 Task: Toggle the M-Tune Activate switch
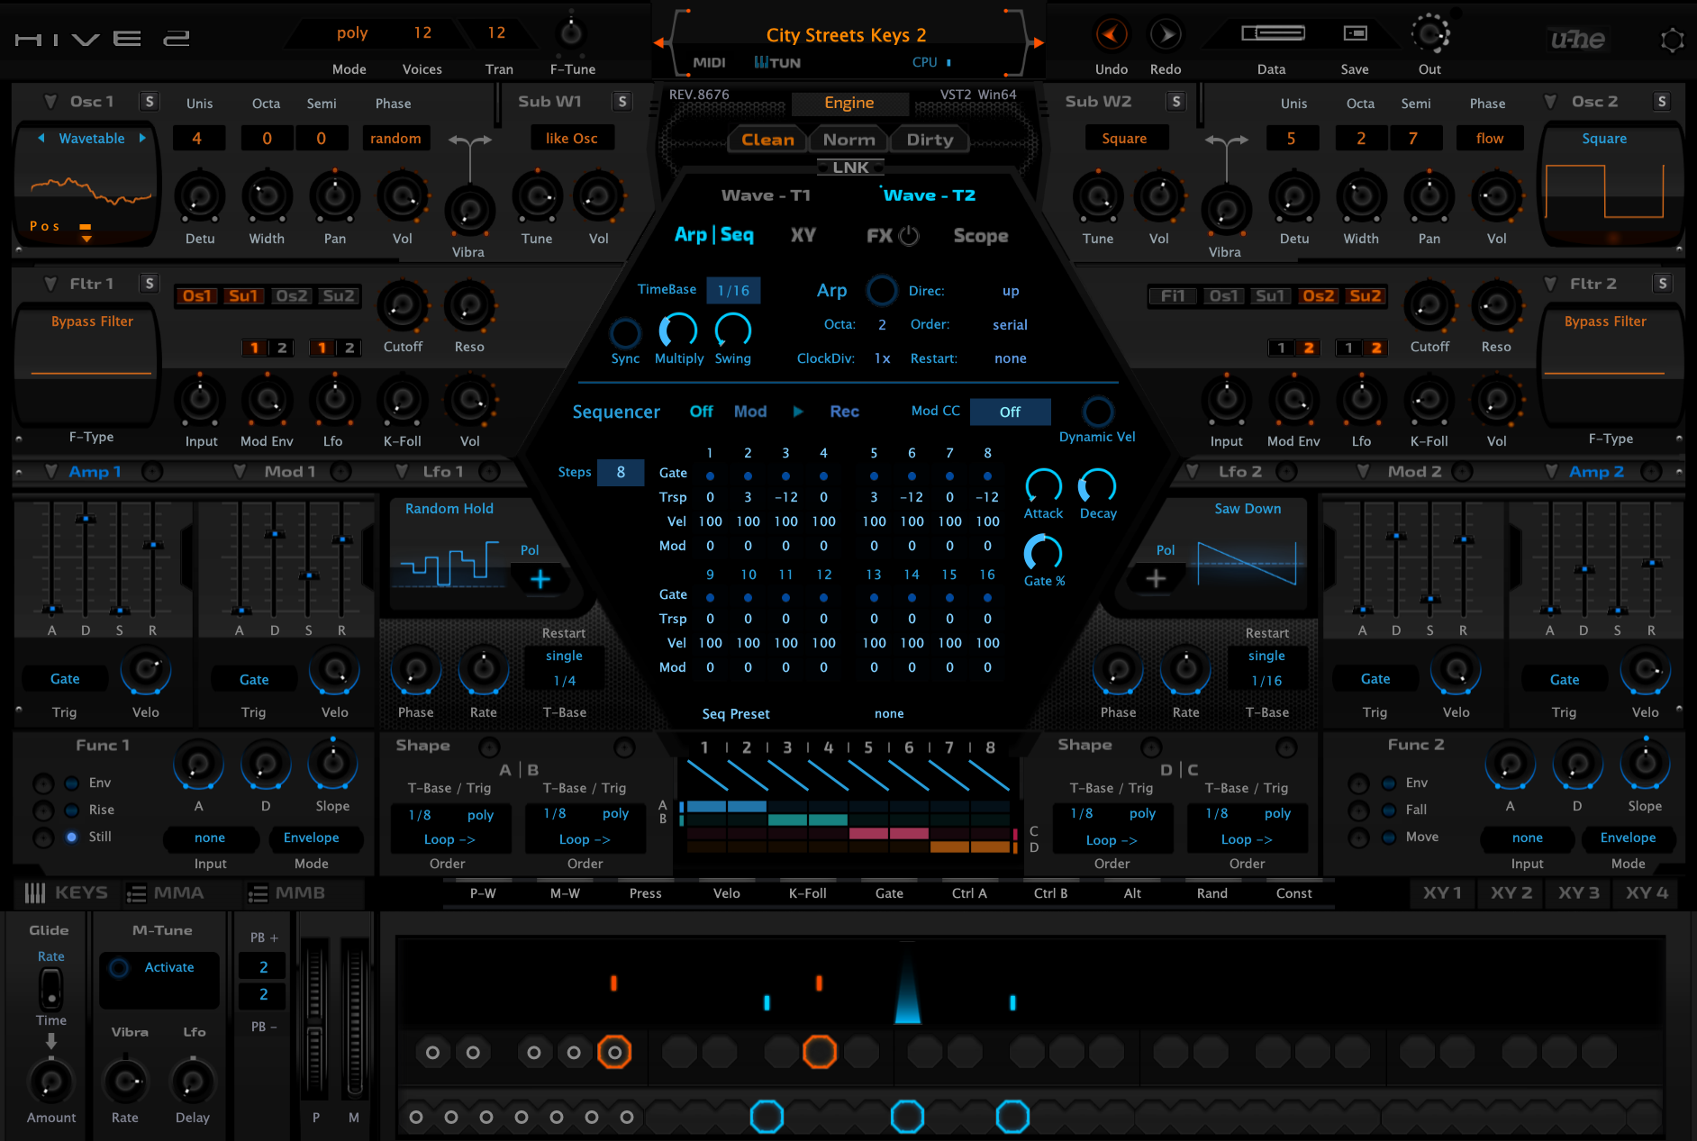click(x=118, y=968)
